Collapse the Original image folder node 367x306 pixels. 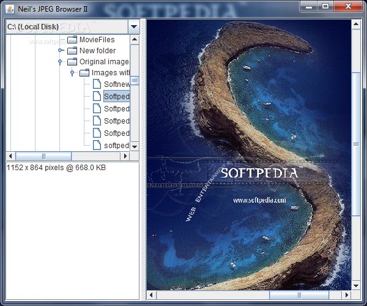(x=60, y=62)
